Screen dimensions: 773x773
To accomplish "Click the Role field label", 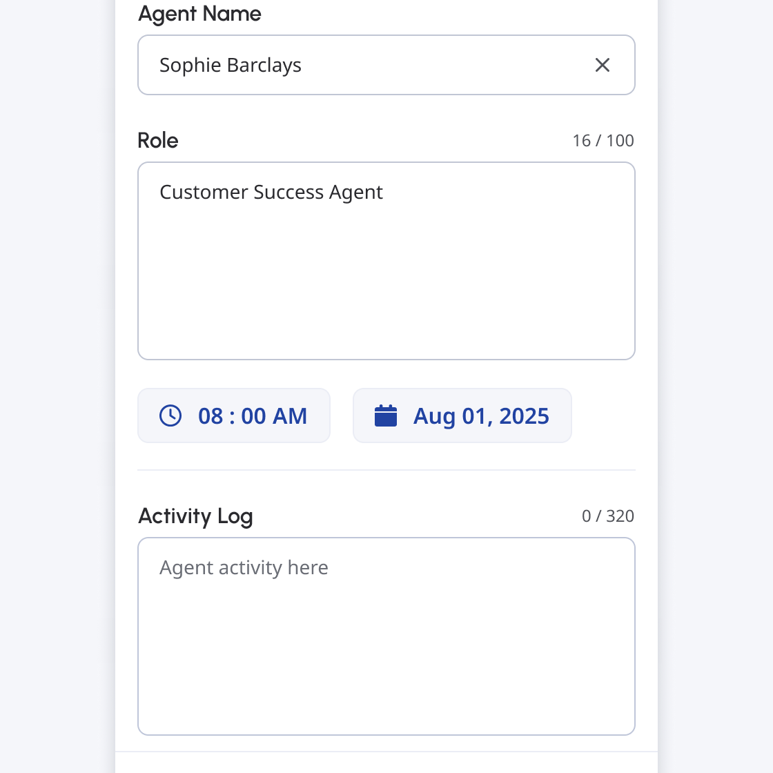I will tap(158, 140).
